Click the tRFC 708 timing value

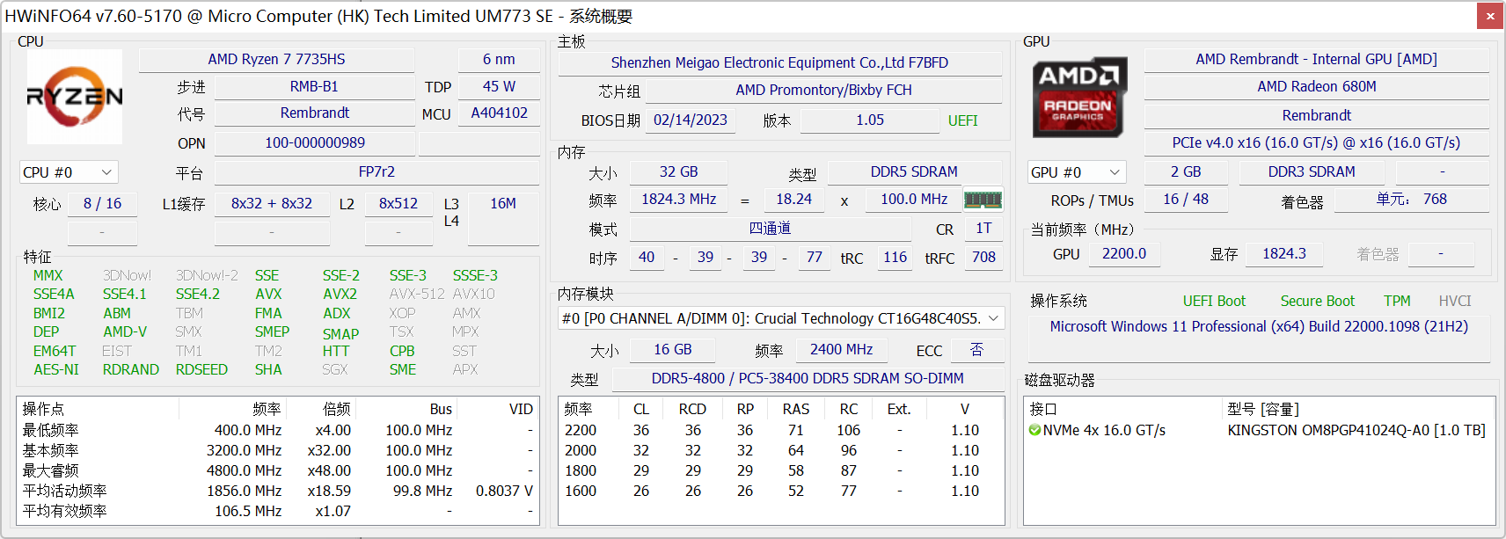coord(983,257)
